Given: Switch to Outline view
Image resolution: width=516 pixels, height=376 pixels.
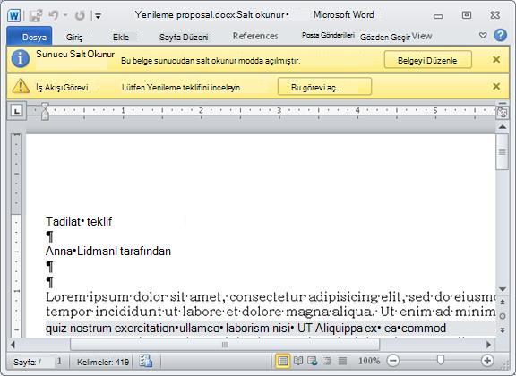Looking at the screenshot, I should pos(328,361).
